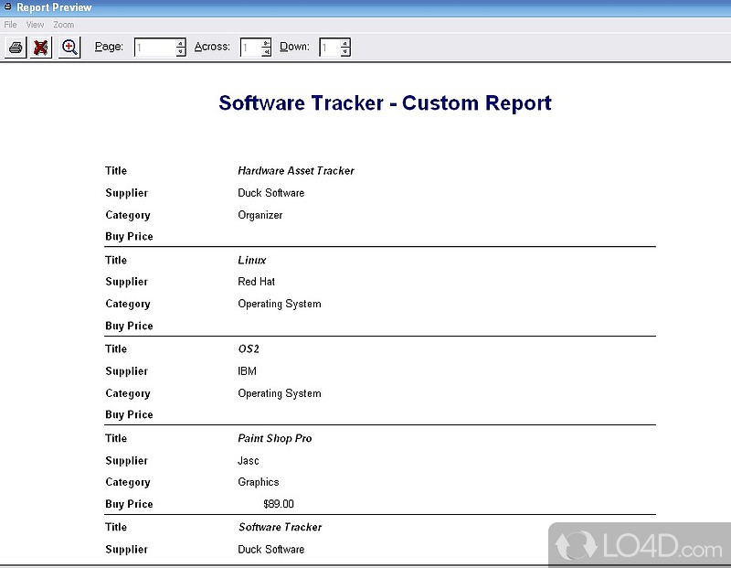The image size is (731, 568).
Task: Click the Supplier label beside Red Hat
Action: (x=126, y=282)
